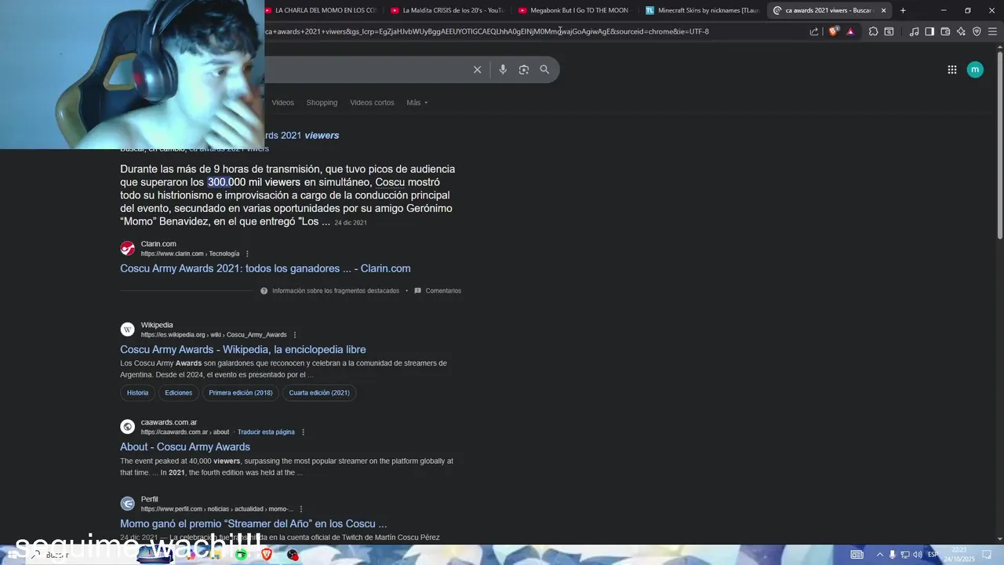Open Brave VPN shield icon
The image size is (1004, 565).
click(x=977, y=31)
